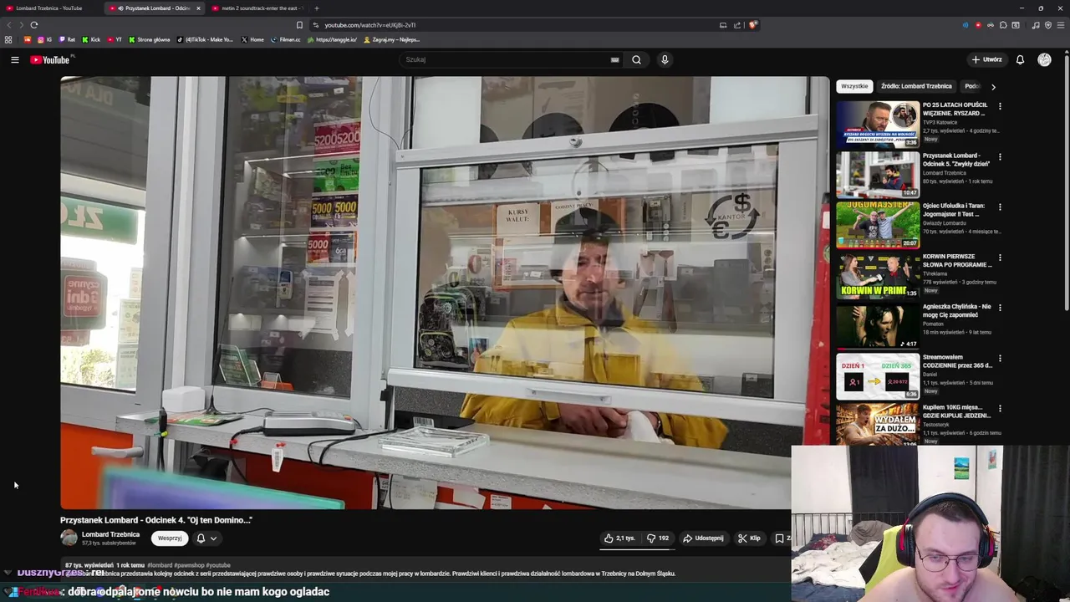The height and width of the screenshot is (602, 1070).
Task: Open the tanggle.io bookmark
Action: [x=332, y=39]
